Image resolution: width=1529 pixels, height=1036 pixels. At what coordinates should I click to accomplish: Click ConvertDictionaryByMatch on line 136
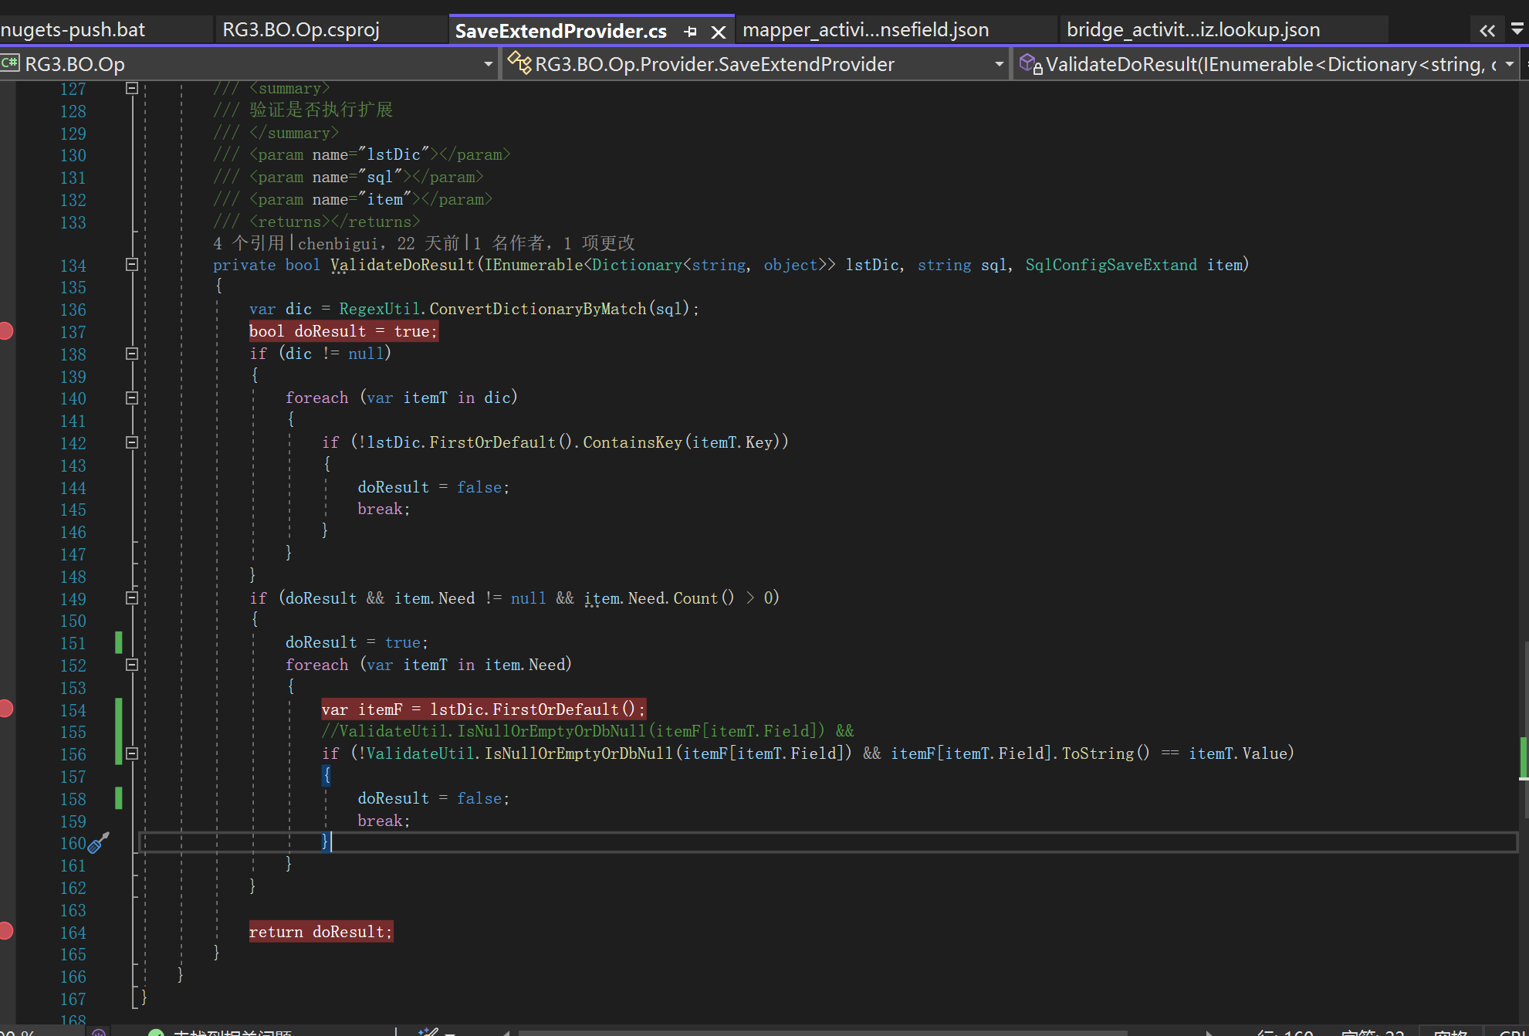pos(537,309)
